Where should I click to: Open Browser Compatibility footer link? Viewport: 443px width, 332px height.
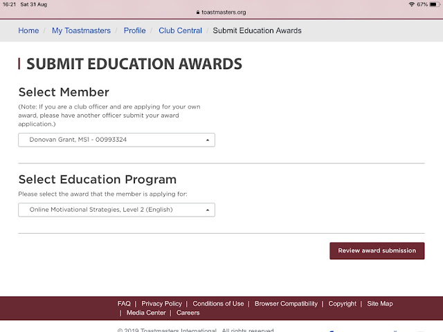[x=286, y=304]
